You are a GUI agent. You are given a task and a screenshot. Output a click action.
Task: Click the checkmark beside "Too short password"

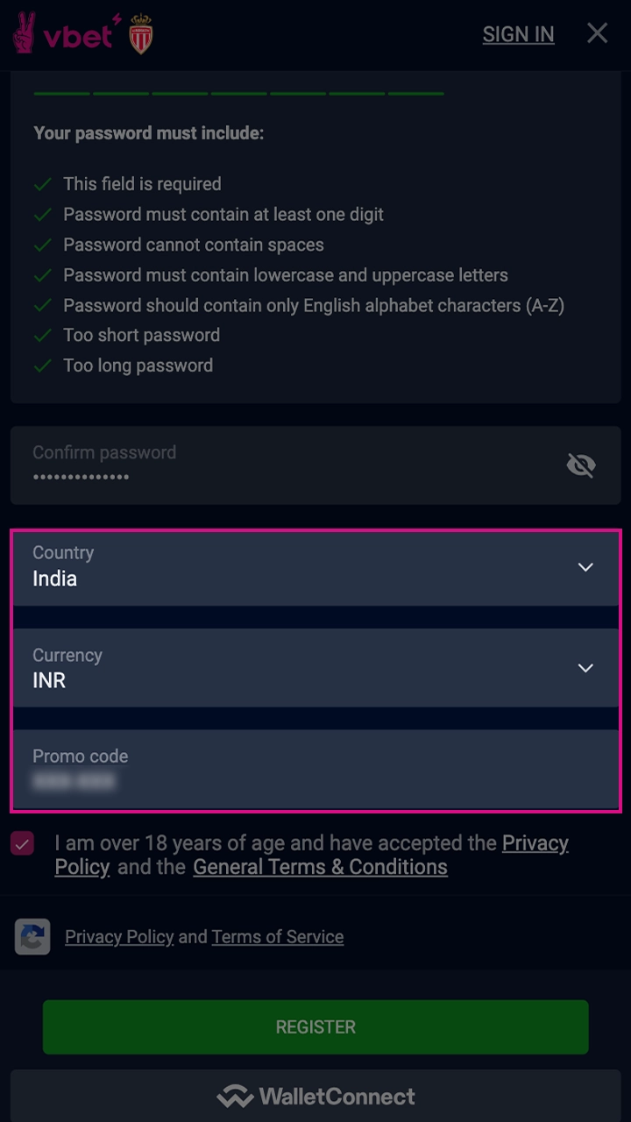pyautogui.click(x=42, y=336)
